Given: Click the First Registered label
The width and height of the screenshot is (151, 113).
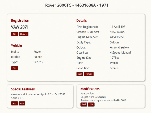Looking at the screenshot, I should pyautogui.click(x=87, y=27).
